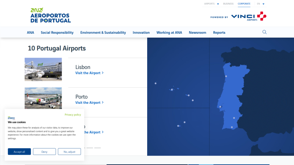Open Environment & Sustainability menu

tap(103, 33)
